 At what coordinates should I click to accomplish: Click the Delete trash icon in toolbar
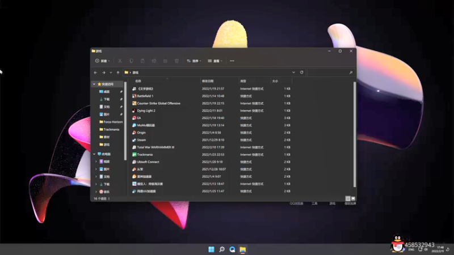176,61
